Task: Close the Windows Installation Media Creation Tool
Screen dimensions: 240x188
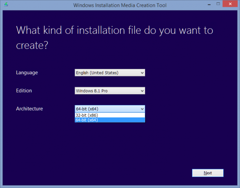Action: [x=230, y=4]
